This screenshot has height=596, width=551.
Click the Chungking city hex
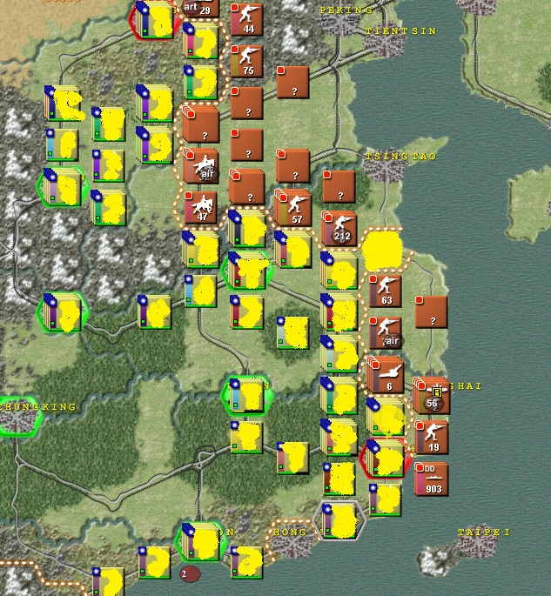(18, 419)
